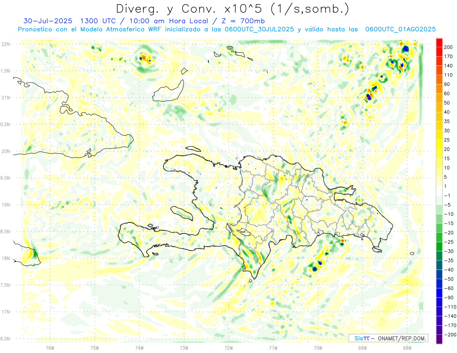This screenshot has width=457, height=353.
Task: Click the -50 label on the color legend
Action: [x=448, y=279]
